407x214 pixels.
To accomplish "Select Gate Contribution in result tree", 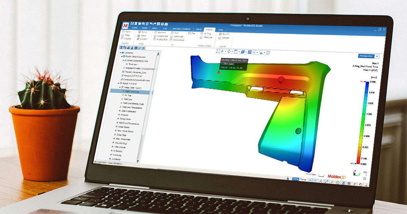I will click(129, 111).
